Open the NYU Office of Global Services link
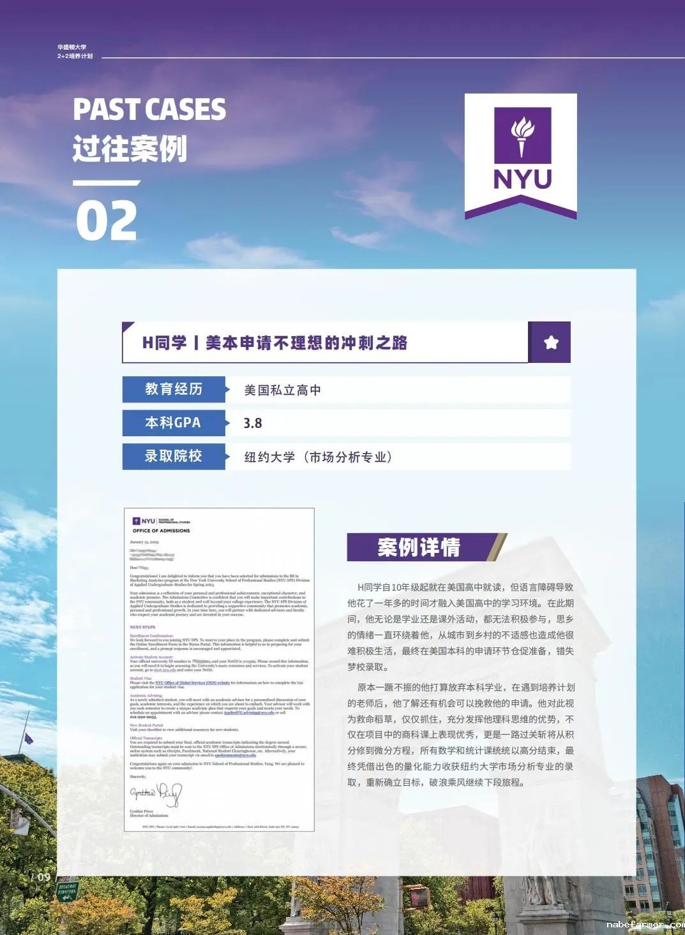Image resolution: width=685 pixels, height=935 pixels. (x=192, y=682)
